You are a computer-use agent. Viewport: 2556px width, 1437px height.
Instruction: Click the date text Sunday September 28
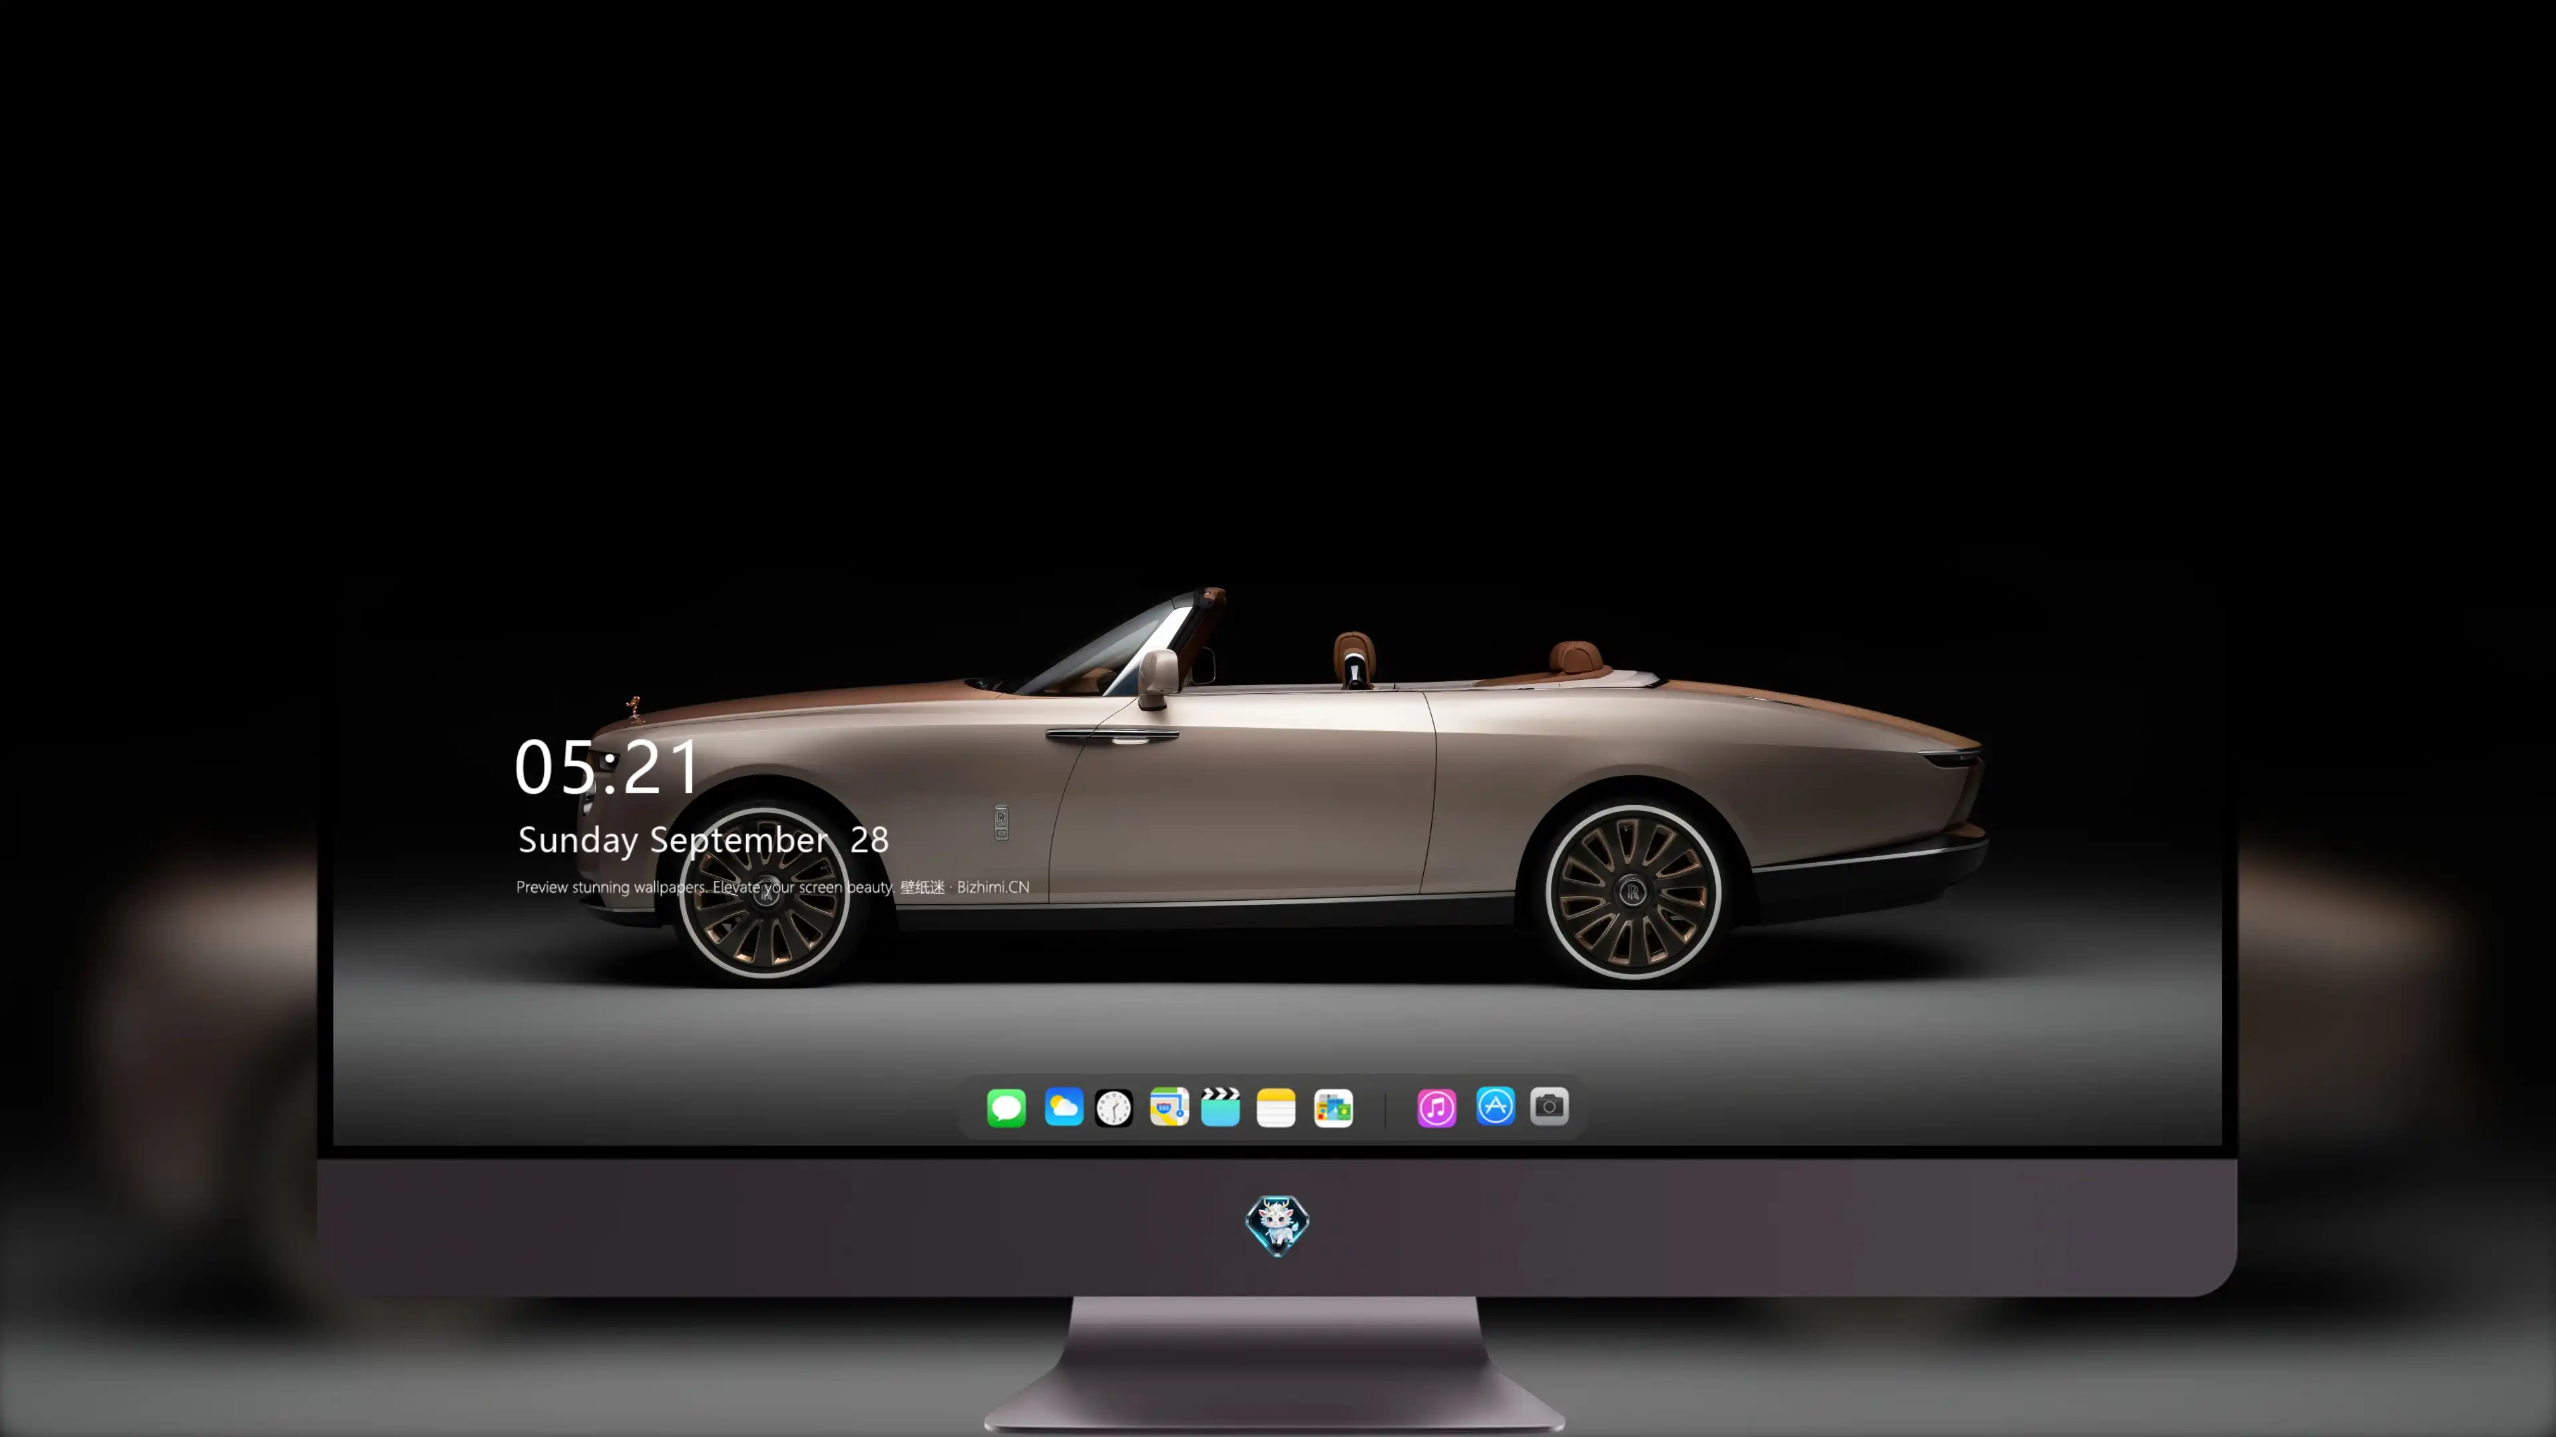tap(704, 841)
